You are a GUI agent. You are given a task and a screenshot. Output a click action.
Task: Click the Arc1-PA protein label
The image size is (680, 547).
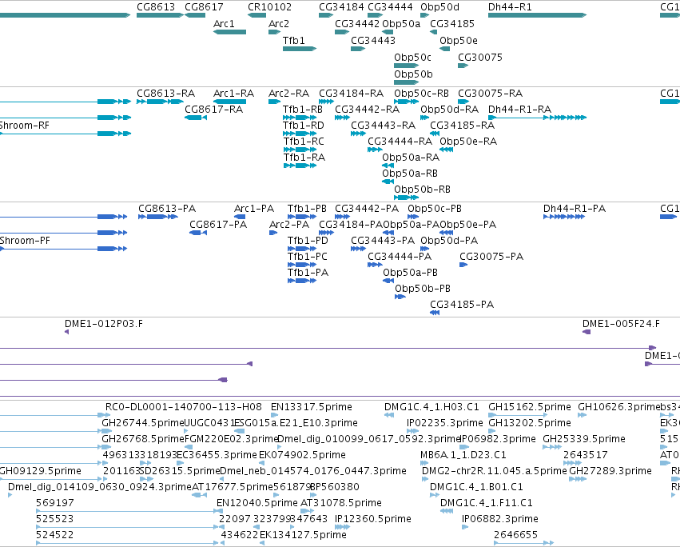coord(253,209)
